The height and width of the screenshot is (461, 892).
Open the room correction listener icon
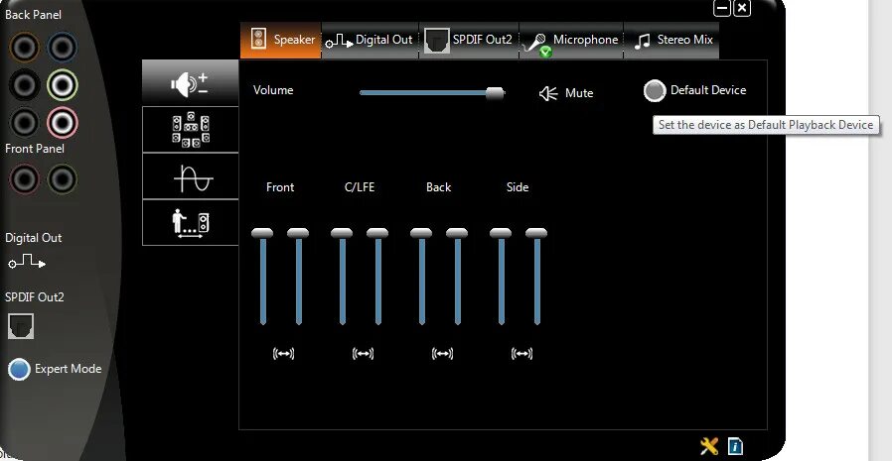tap(190, 222)
